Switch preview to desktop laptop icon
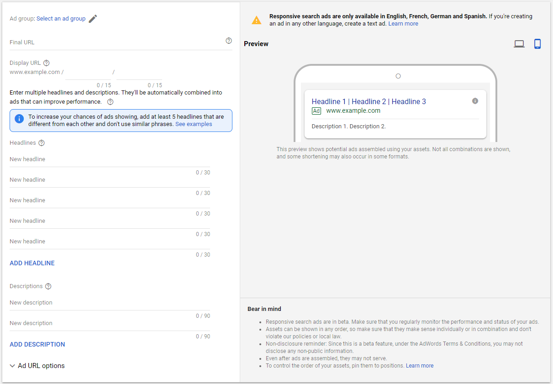 (x=519, y=44)
